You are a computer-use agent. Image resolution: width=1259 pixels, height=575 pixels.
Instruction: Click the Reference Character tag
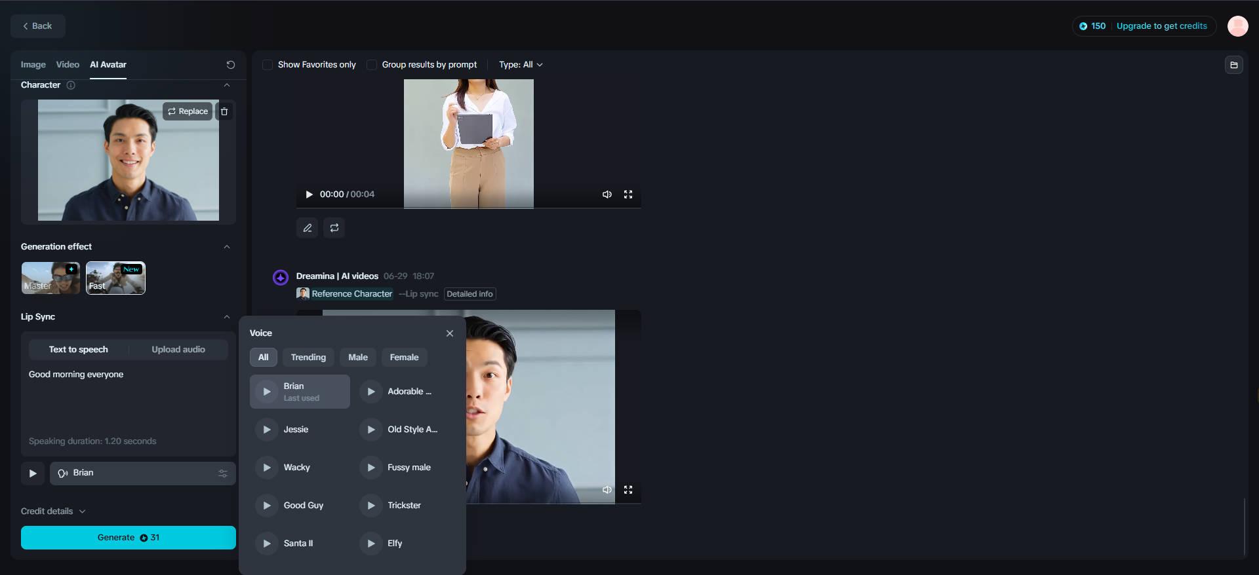click(345, 294)
